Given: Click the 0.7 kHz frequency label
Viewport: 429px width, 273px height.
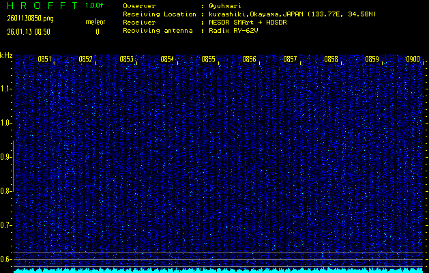Looking at the screenshot, I should coord(6,225).
